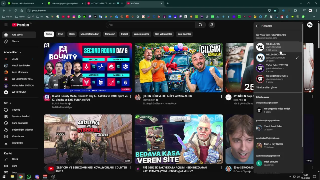Switch to Yufus Peker TWİTCH account
The width and height of the screenshot is (320, 180).
(x=278, y=68)
